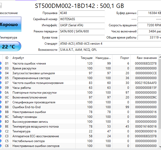This screenshot has height=151, width=161.
Task: Click the status circle beside Переназначенные сектора
Action: point(1,78)
